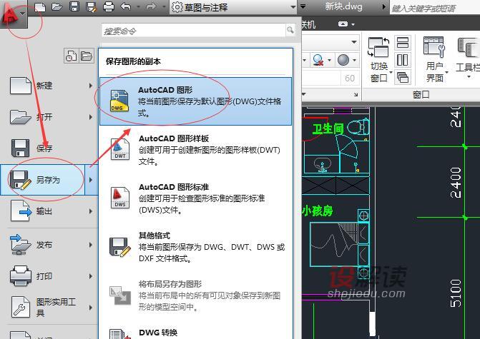Click the 工具栏 toolbars icon
The image size is (480, 339).
coord(468,47)
